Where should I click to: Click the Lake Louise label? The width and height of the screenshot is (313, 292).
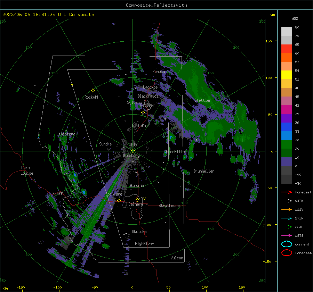[x=27, y=170]
